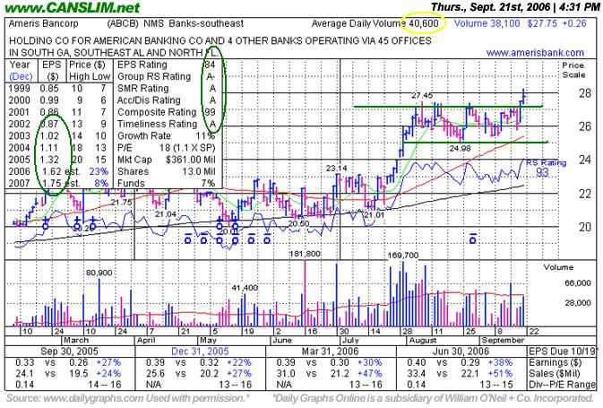Click the 80,900 volume label

tap(99, 273)
